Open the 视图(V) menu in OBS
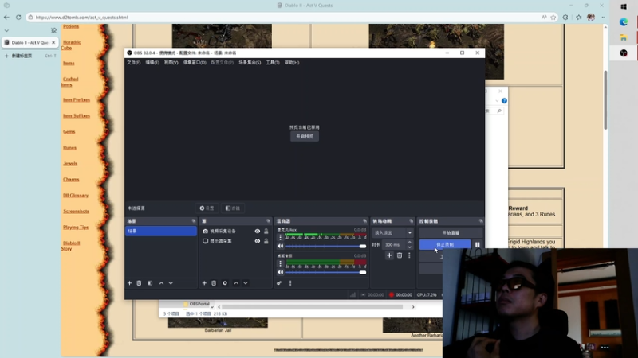This screenshot has width=638, height=358. pos(171,63)
